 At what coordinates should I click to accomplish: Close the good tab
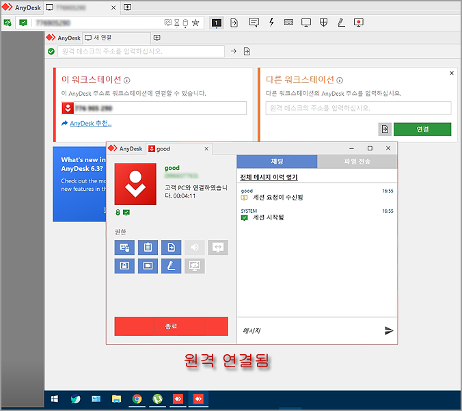[x=206, y=148]
